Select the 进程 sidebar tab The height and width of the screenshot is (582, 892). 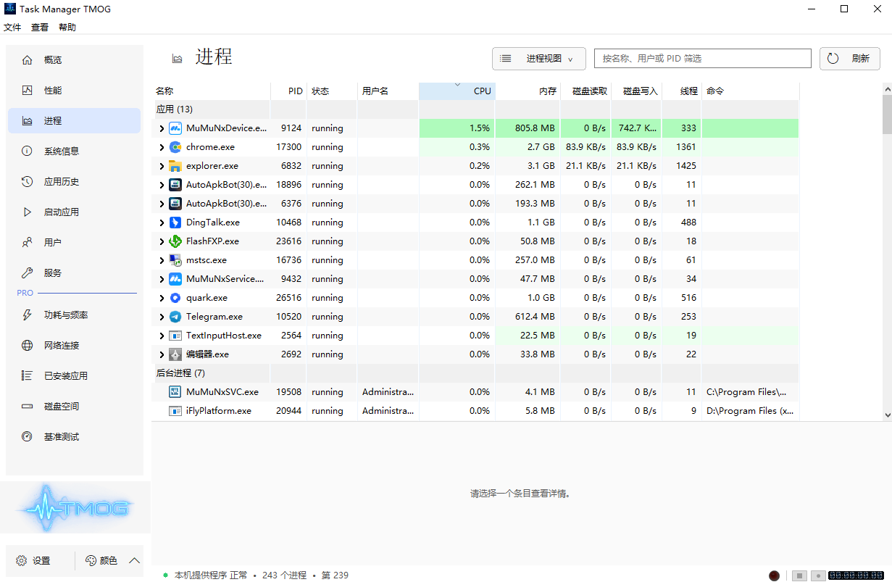(74, 121)
